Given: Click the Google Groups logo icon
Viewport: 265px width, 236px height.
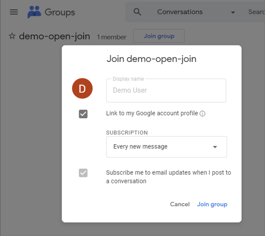Looking at the screenshot, I should (x=34, y=12).
